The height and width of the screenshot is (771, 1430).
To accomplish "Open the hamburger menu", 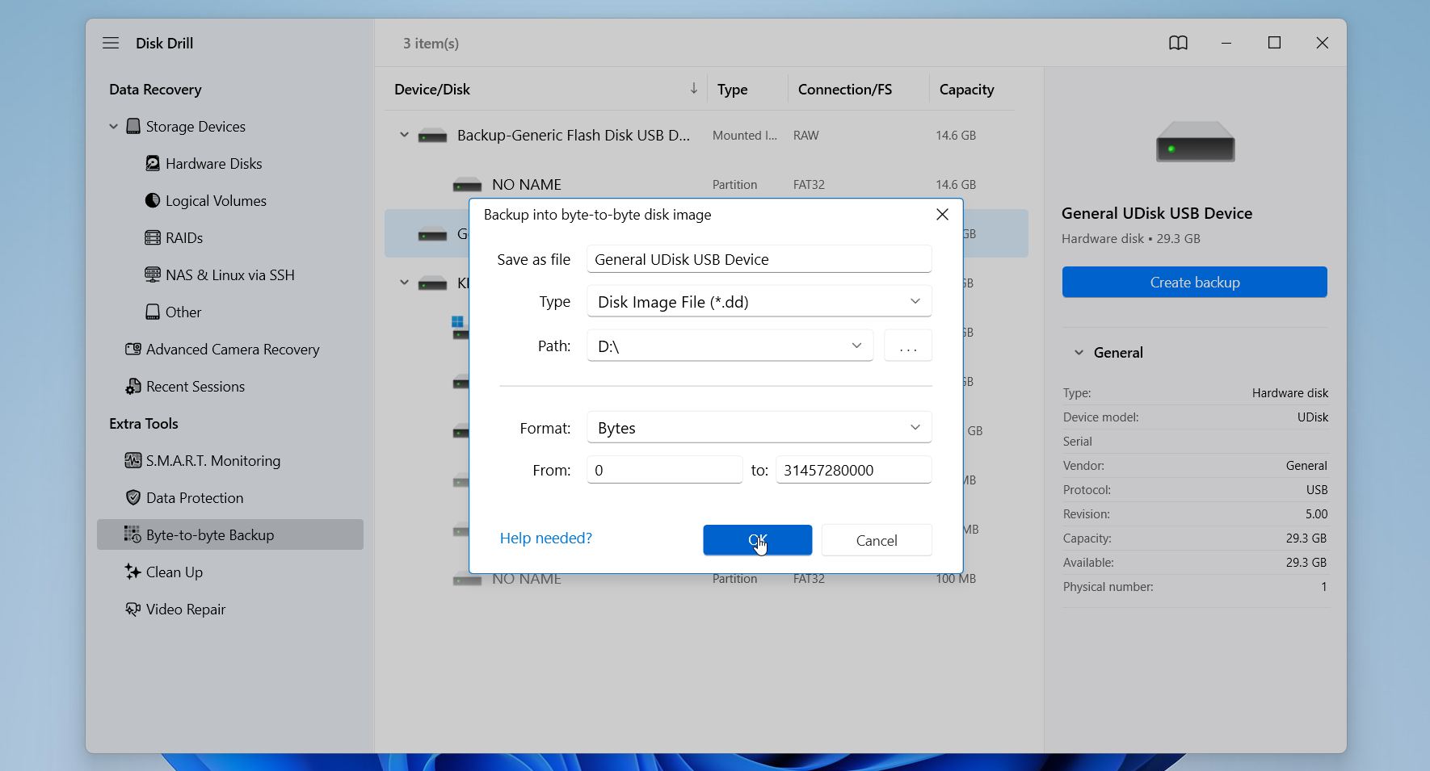I will [111, 43].
